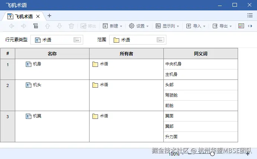Open the 新建 dropdown menu

[x=113, y=26]
